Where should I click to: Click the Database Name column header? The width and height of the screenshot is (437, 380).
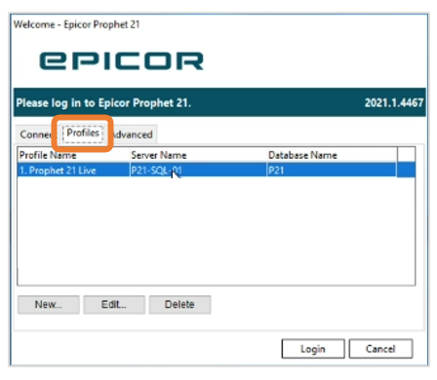pyautogui.click(x=332, y=155)
